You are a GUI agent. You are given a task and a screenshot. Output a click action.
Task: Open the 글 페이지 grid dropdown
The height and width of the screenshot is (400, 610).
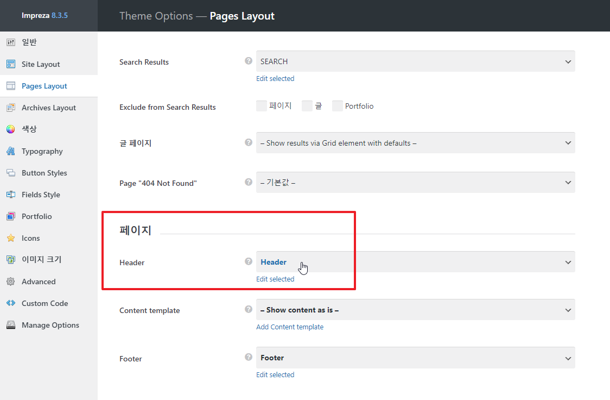click(416, 143)
